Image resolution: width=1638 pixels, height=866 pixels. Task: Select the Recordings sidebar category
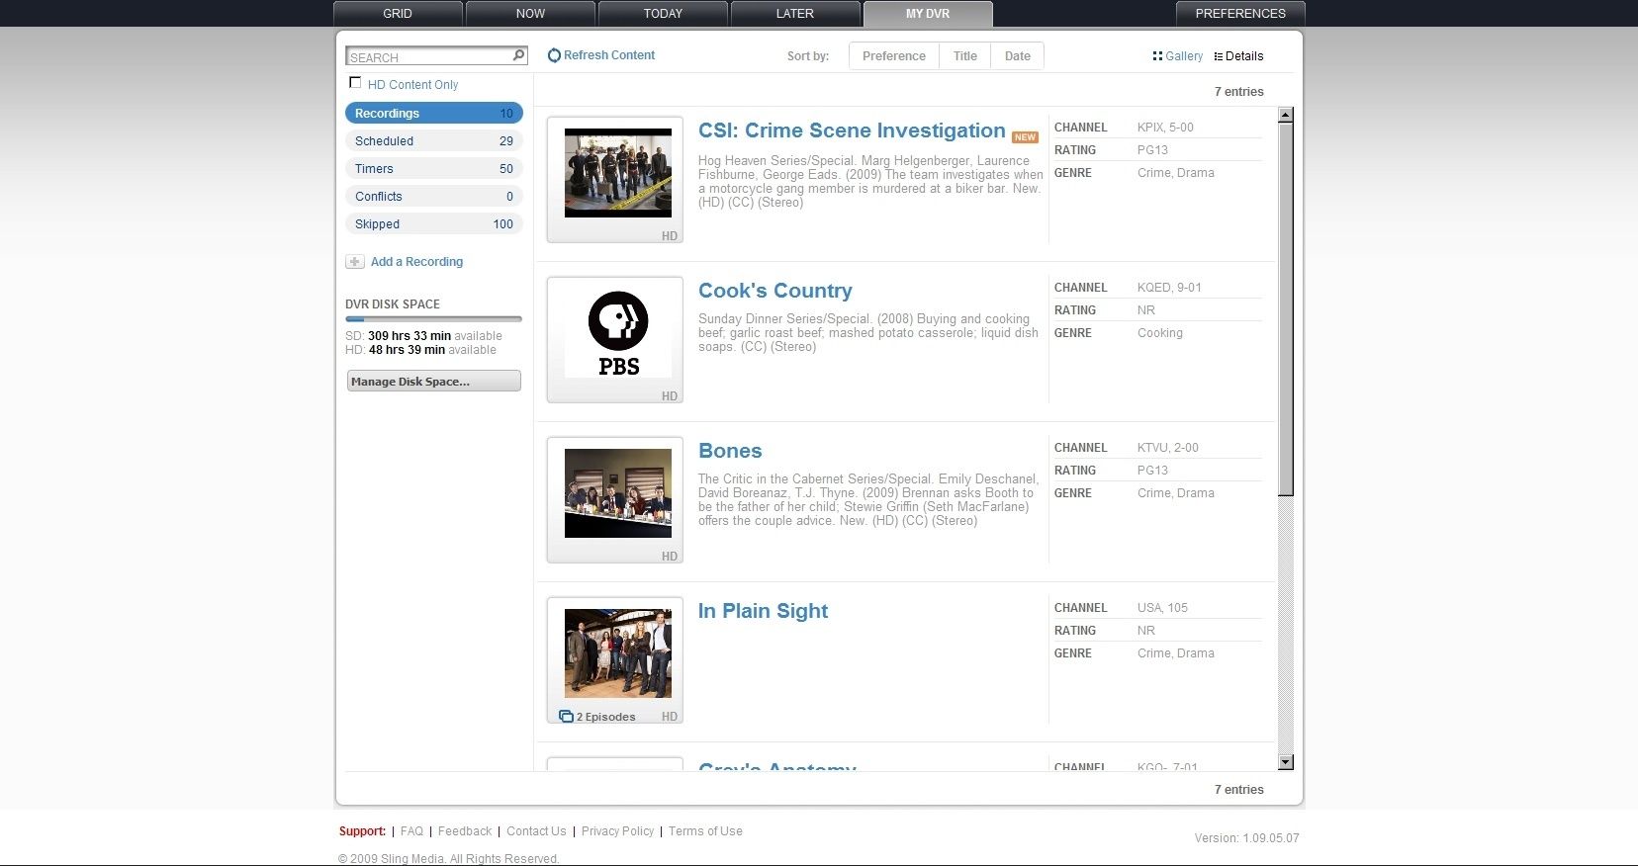433,114
